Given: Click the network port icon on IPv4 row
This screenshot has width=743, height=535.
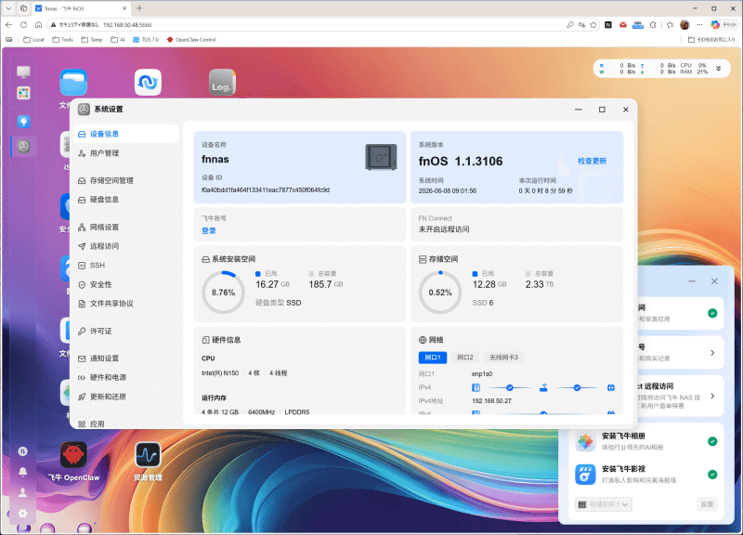Looking at the screenshot, I should [476, 387].
